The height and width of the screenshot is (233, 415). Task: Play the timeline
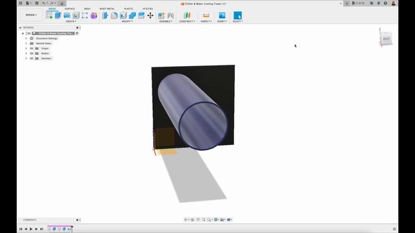click(31, 229)
